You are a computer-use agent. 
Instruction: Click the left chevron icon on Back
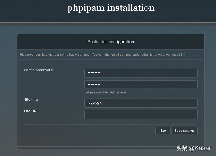coord(159,131)
